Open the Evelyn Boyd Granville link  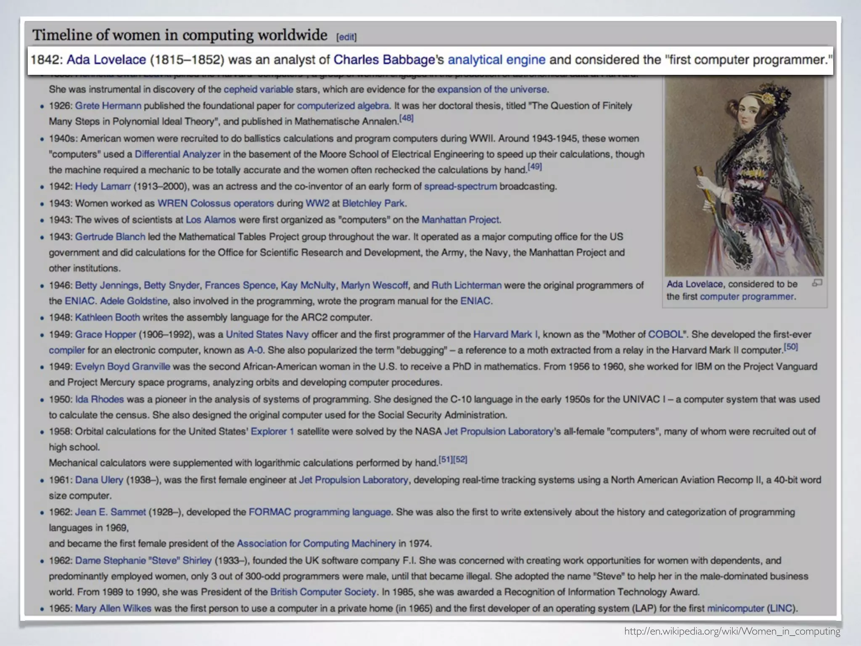[123, 367]
